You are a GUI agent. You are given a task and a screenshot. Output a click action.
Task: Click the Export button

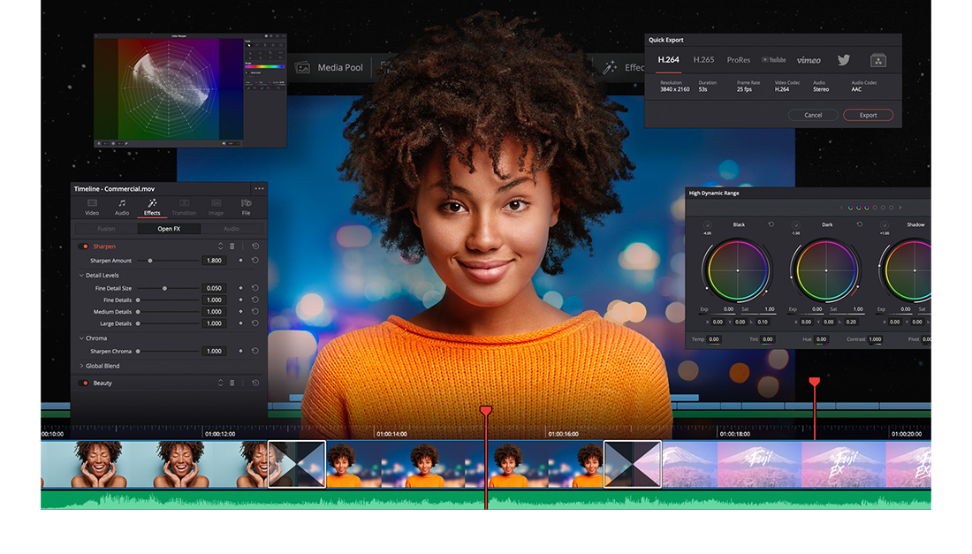[x=868, y=115]
